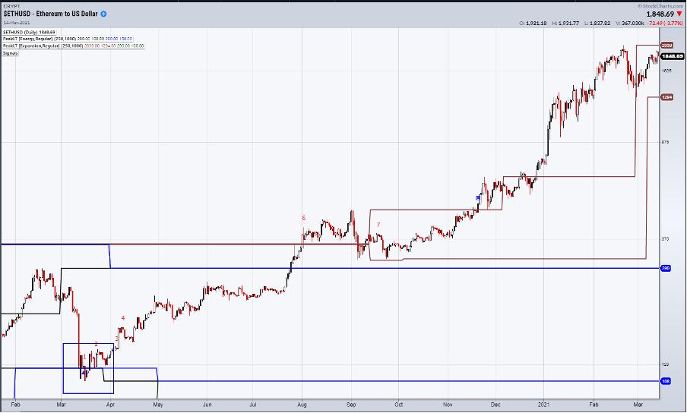Click the blue 108 price tag on axis
Screen dimensions: 687x413
click(x=666, y=381)
